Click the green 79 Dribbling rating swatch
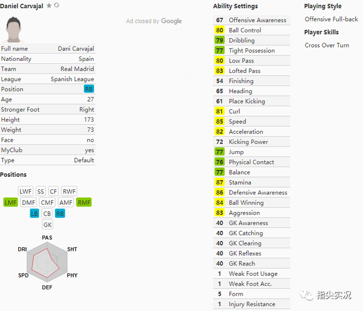The image size is (363, 311). (x=220, y=40)
